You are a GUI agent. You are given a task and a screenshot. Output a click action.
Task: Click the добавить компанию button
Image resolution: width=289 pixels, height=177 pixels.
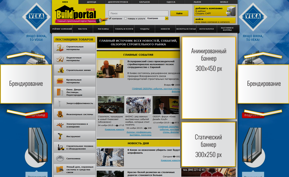215,11
